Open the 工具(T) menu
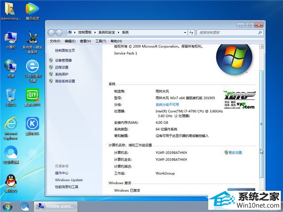Screen dimensions: 283x212 click(101, 41)
